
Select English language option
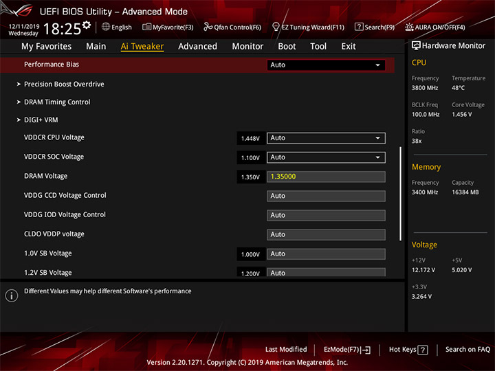pos(122,27)
